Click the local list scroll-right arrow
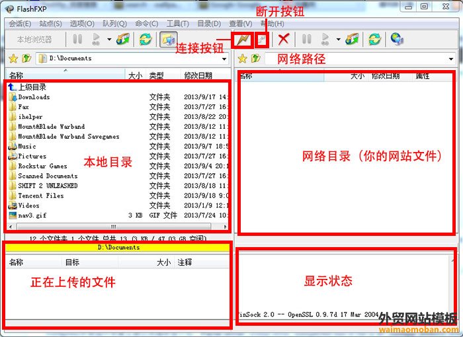The height and width of the screenshot is (337, 463). tap(226, 227)
